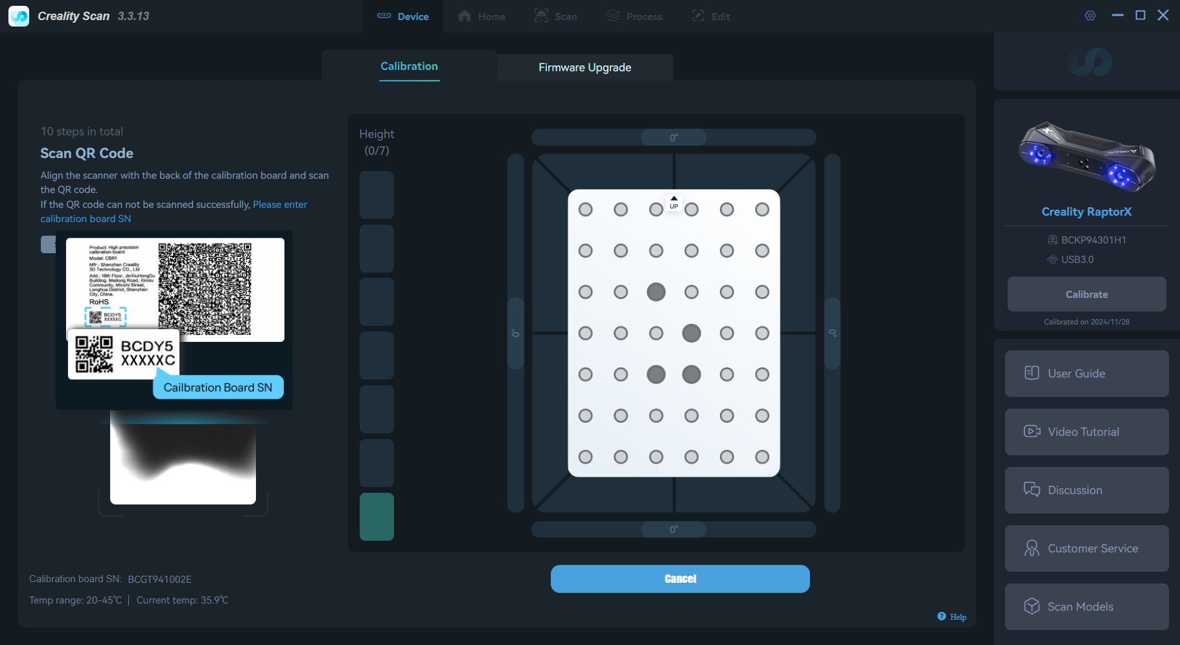Open Scan Models
Viewport: 1180px width, 645px height.
1087,607
